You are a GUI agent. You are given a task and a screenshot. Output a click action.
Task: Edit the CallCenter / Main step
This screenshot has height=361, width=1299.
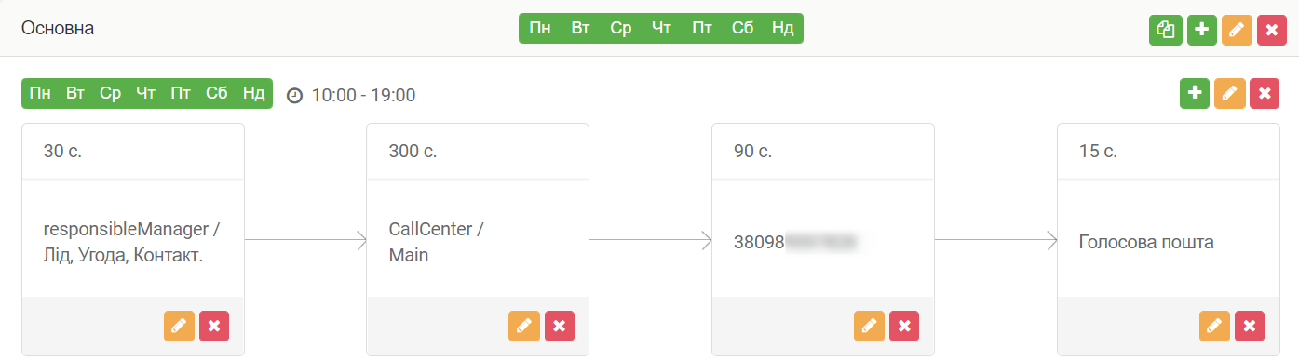point(524,326)
